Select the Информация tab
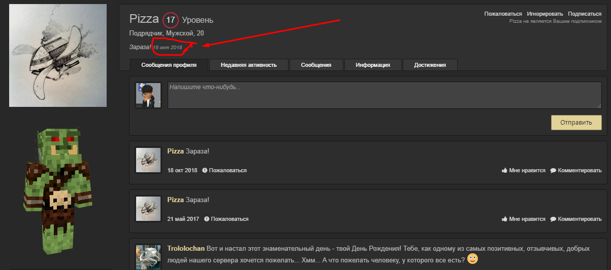 point(373,65)
